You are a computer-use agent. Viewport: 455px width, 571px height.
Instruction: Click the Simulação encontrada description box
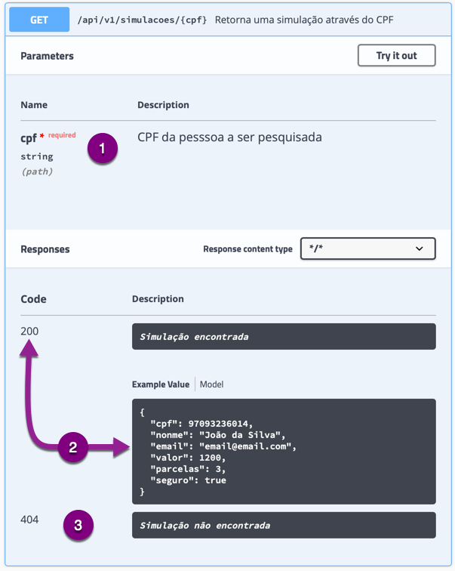[x=284, y=337]
